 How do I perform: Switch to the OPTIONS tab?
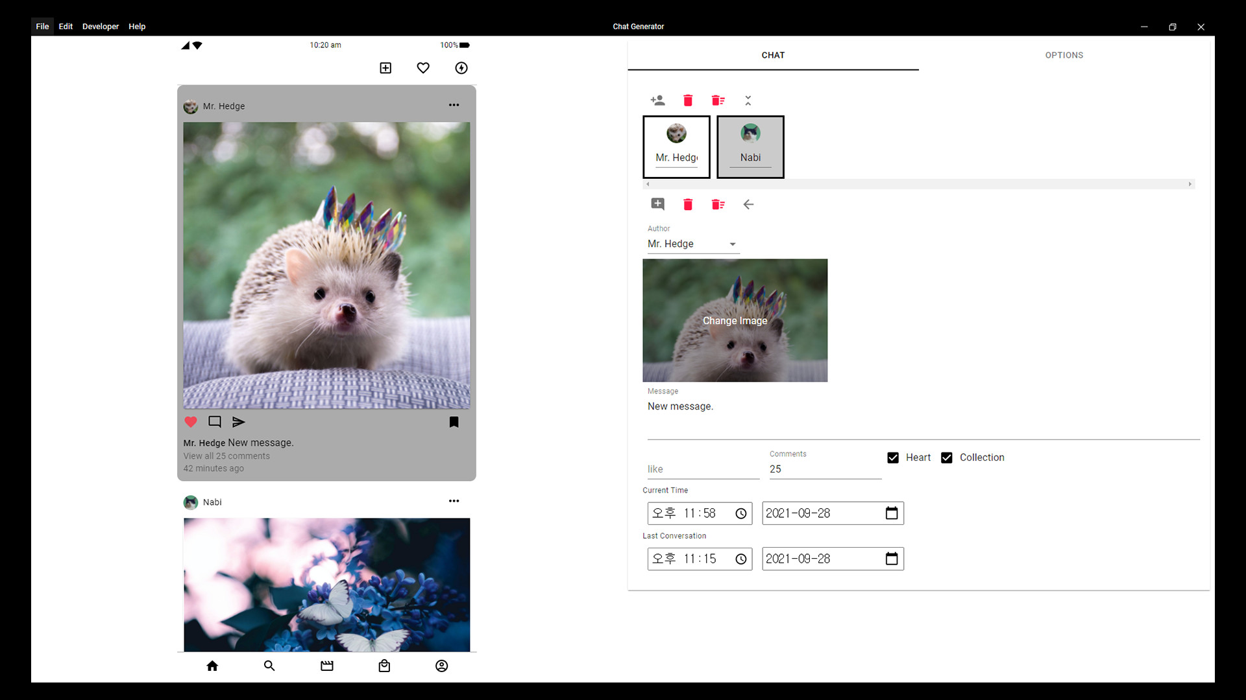(1064, 55)
